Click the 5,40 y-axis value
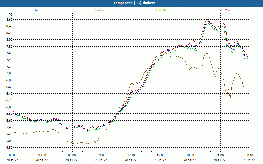The width and height of the screenshot is (263, 164). pyautogui.click(x=10, y=127)
